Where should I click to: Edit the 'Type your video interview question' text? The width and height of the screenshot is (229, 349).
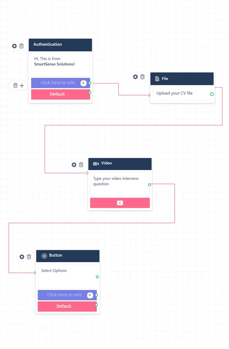(x=116, y=181)
